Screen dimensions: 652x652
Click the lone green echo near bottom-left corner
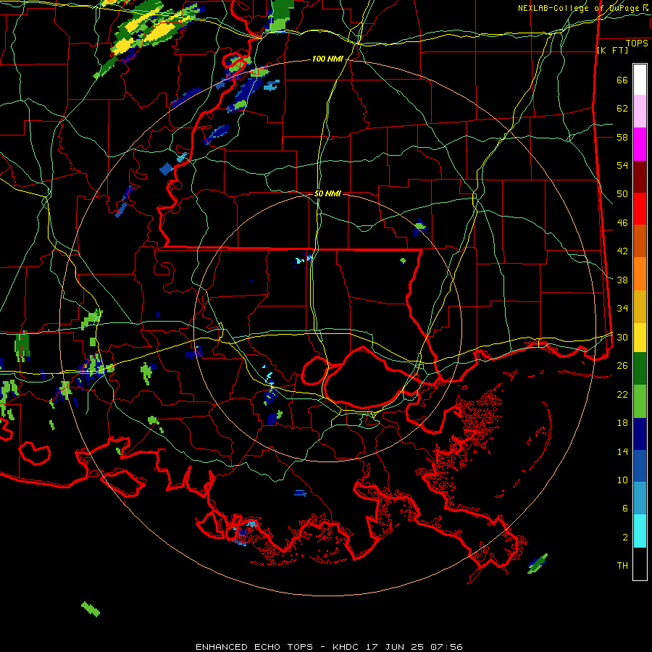coord(91,609)
